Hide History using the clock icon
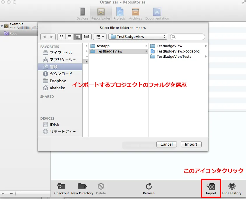Image resolution: width=246 pixels, height=199 pixels. pyautogui.click(x=232, y=188)
